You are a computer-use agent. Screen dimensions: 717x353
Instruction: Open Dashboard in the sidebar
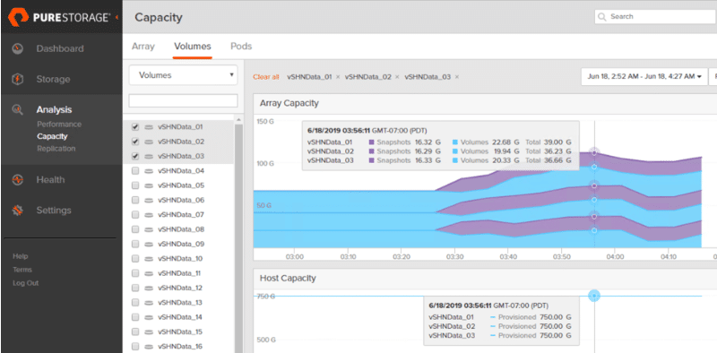click(60, 48)
